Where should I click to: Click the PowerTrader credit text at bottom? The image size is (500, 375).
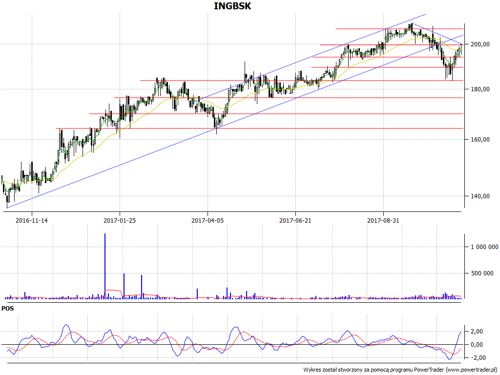coord(401,370)
